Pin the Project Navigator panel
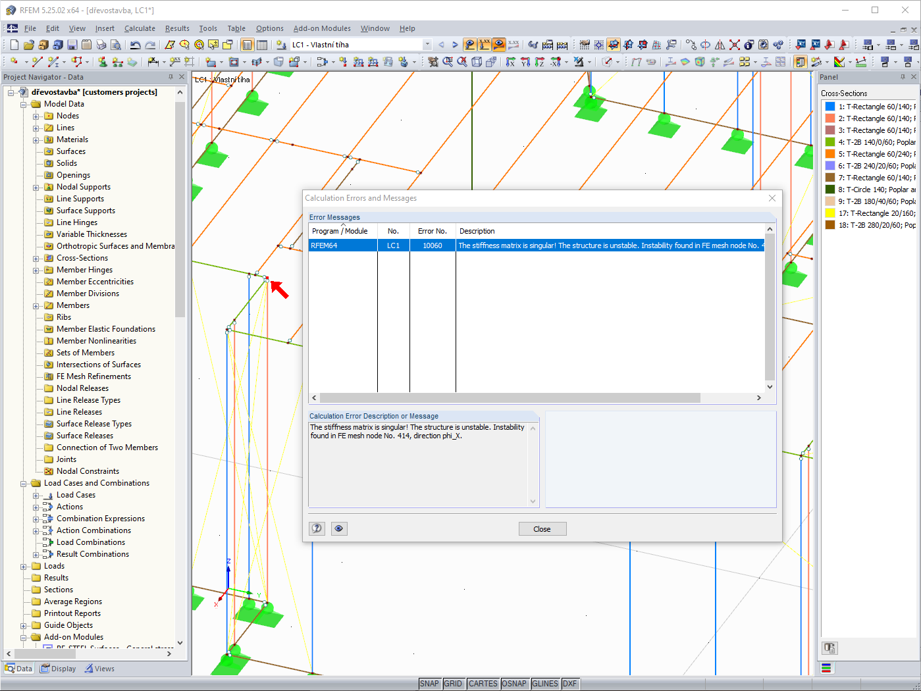Viewport: 921px width, 691px height. 171,77
